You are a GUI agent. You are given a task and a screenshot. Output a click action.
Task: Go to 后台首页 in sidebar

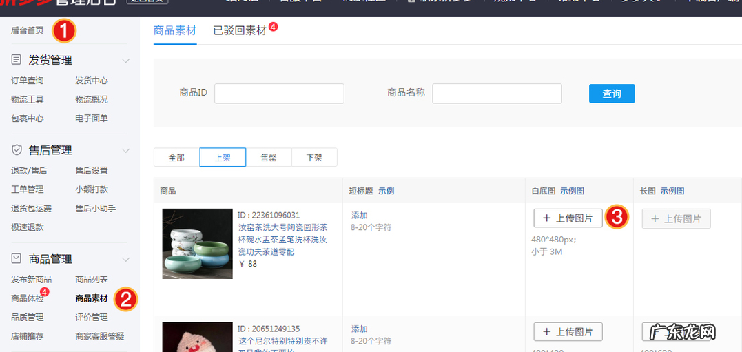[x=28, y=31]
